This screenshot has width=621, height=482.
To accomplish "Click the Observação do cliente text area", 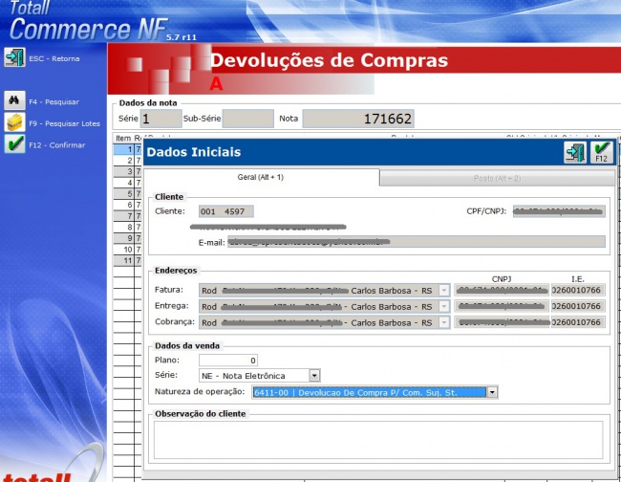I will pyautogui.click(x=378, y=439).
